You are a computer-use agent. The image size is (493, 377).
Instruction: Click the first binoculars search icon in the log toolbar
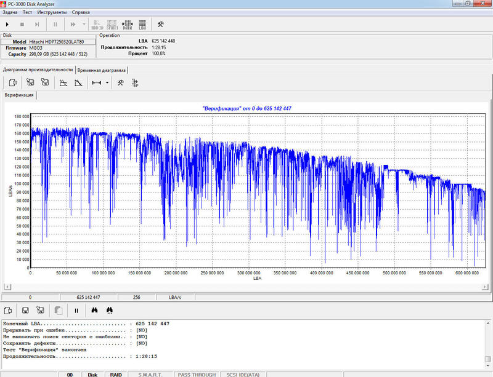click(95, 311)
